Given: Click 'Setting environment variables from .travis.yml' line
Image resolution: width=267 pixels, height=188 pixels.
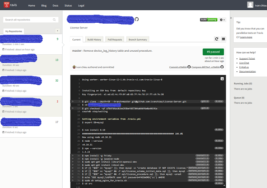Looking at the screenshot, I should point(148,119).
